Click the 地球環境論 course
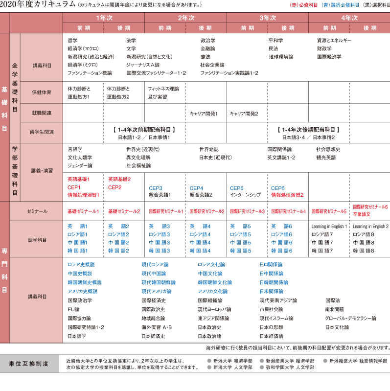Image resolution: width=390 pixels, height=391 pixels. [281, 57]
